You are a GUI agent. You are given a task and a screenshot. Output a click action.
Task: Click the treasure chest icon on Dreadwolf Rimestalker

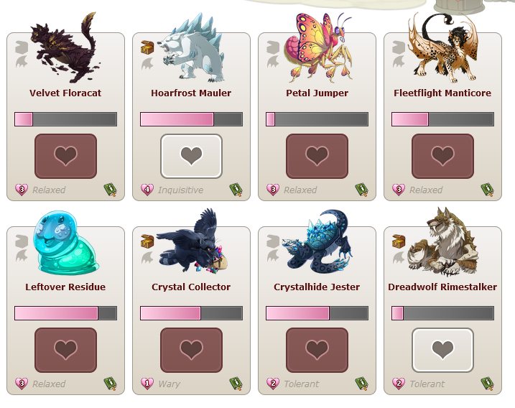399,241
